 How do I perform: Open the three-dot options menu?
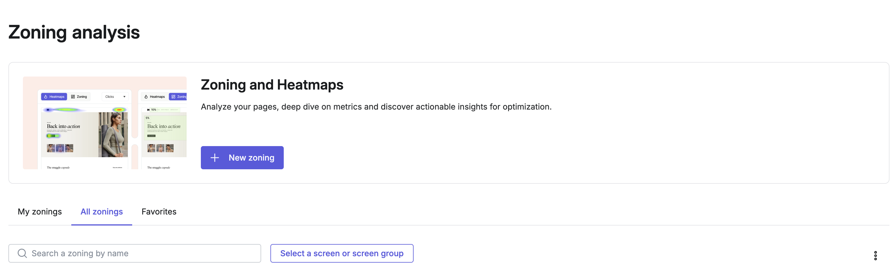[x=875, y=255]
